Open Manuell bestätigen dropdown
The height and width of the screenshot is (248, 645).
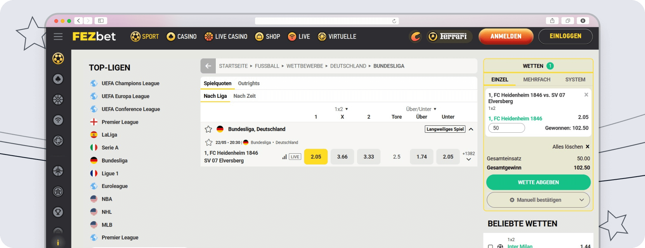pyautogui.click(x=538, y=200)
